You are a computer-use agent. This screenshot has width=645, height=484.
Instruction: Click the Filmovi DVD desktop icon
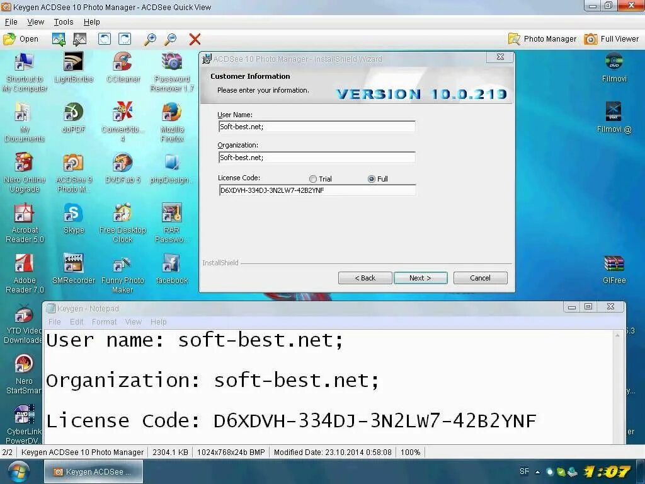pyautogui.click(x=614, y=67)
